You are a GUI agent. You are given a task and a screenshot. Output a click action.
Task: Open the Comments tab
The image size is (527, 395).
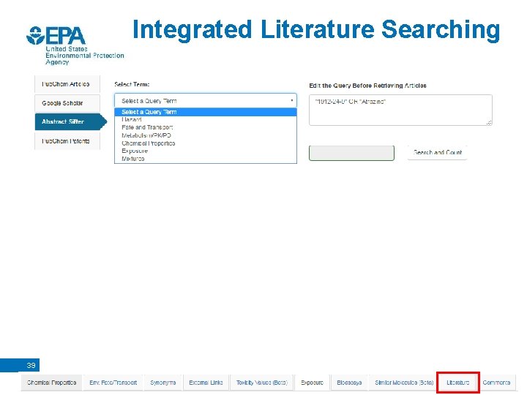pos(496,383)
